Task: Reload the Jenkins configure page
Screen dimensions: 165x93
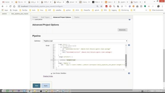Action: 10,6
